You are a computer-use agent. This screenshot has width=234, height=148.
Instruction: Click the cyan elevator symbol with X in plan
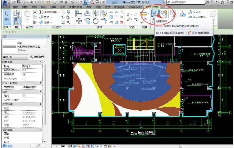point(119,50)
